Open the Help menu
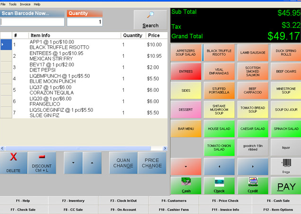The width and height of the screenshot is (301, 214). click(37, 4)
